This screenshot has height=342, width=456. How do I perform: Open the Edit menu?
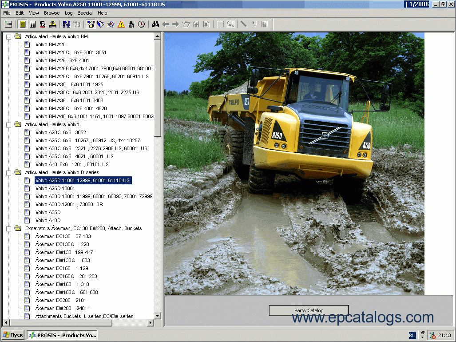click(20, 13)
